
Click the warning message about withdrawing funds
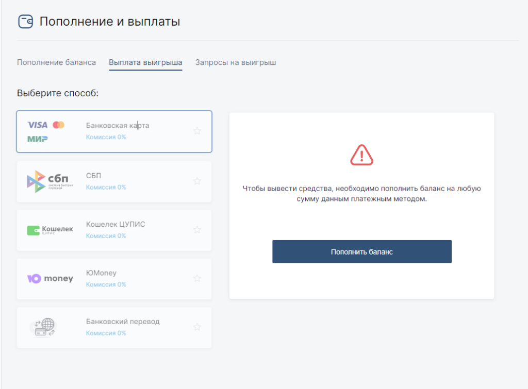click(x=361, y=194)
